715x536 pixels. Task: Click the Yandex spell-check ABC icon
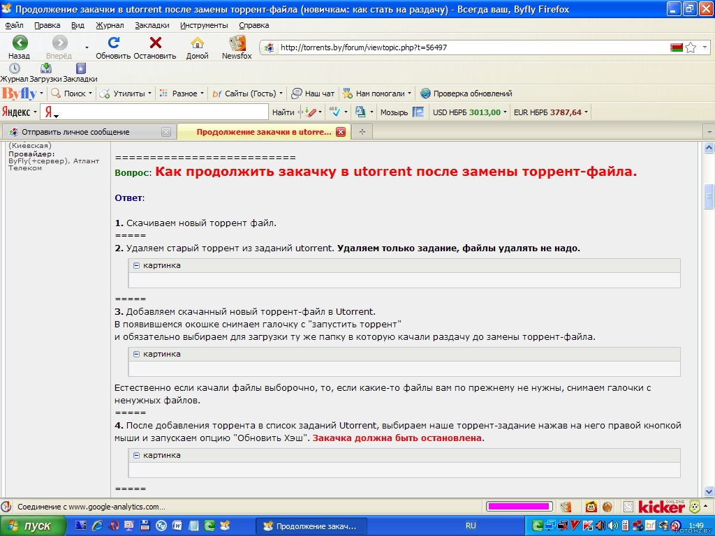335,112
